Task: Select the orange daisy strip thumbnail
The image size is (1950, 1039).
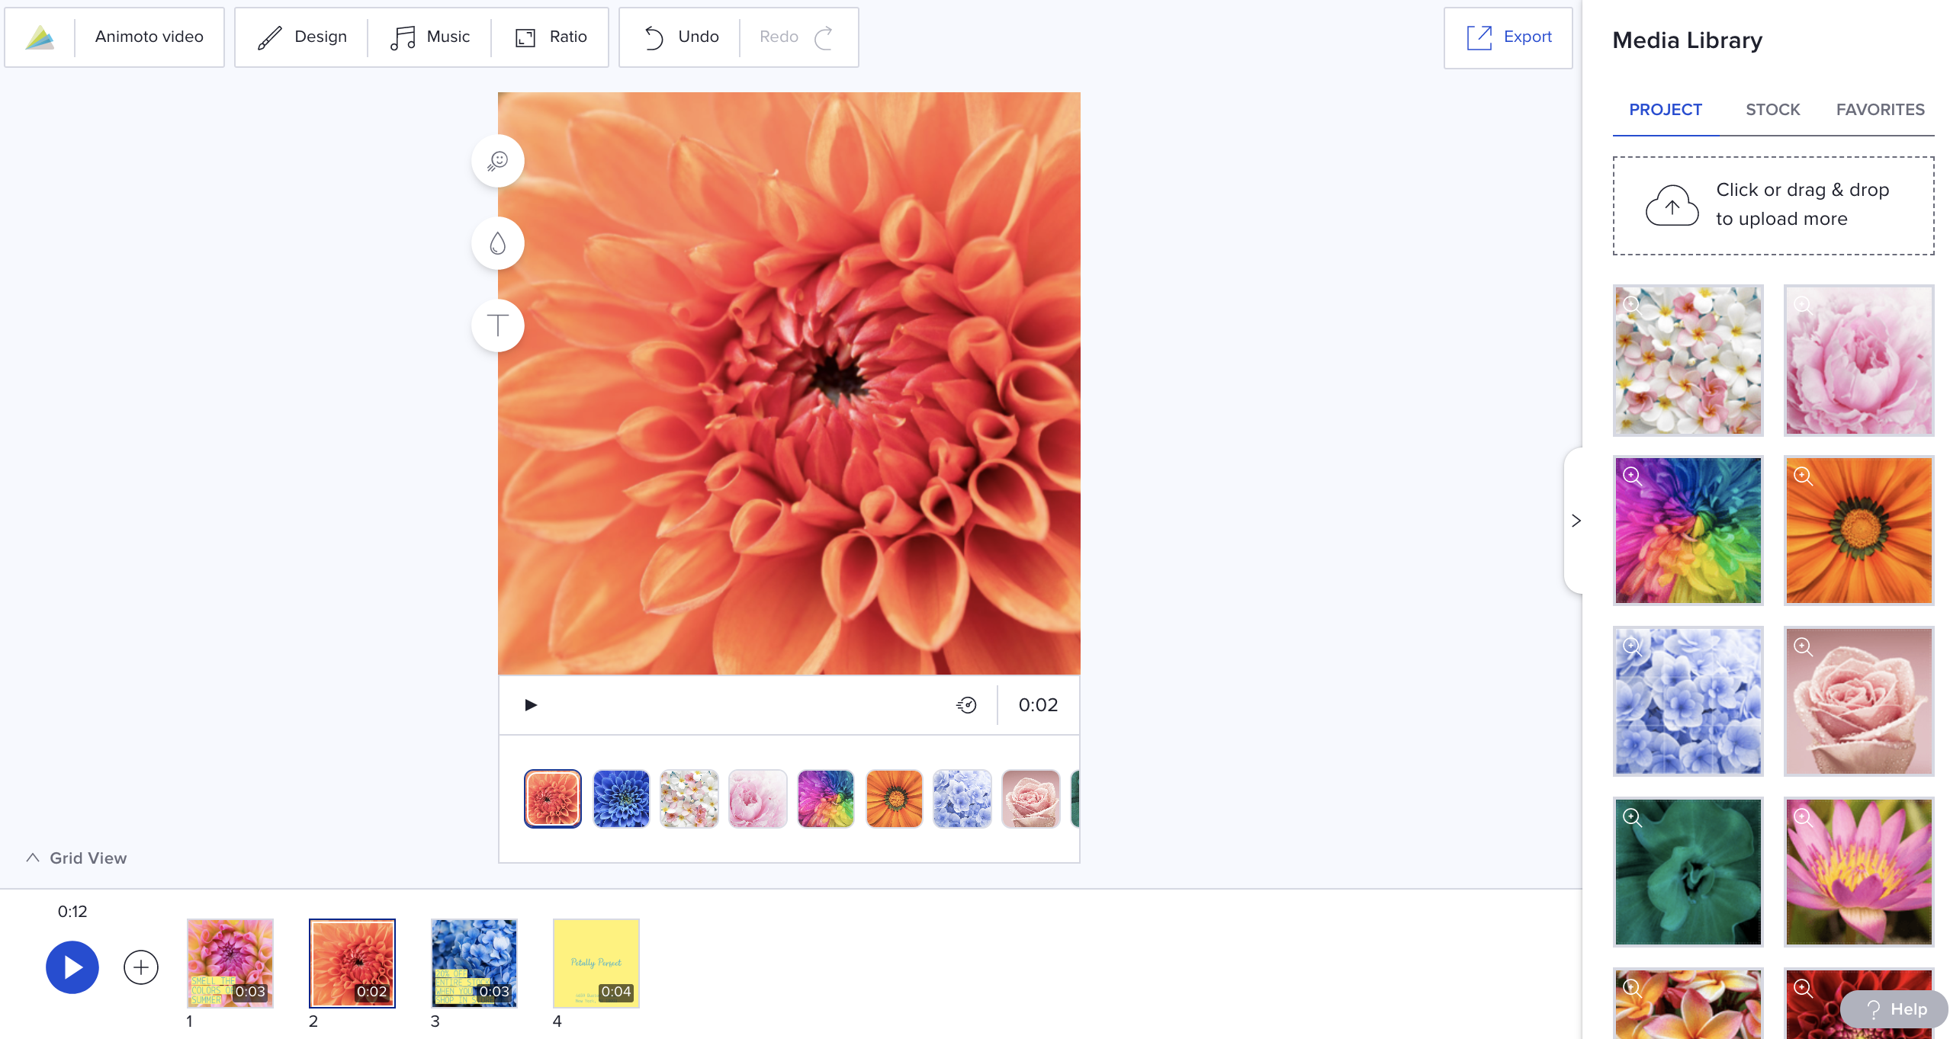Action: [x=895, y=798]
